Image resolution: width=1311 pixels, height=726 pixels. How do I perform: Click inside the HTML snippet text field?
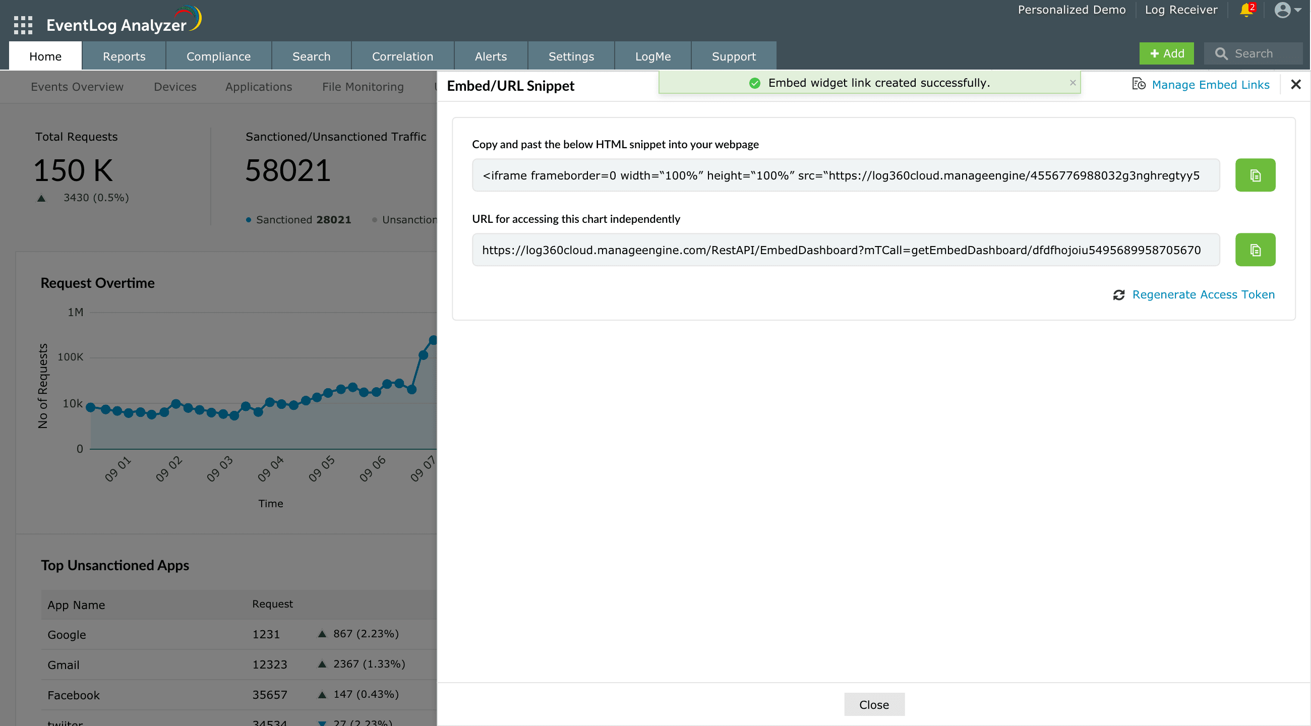point(845,175)
